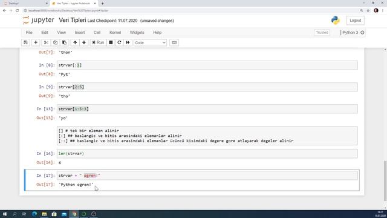Open Microsoft Edge from taskbar
This screenshot has width=387, height=218.
coord(34,214)
